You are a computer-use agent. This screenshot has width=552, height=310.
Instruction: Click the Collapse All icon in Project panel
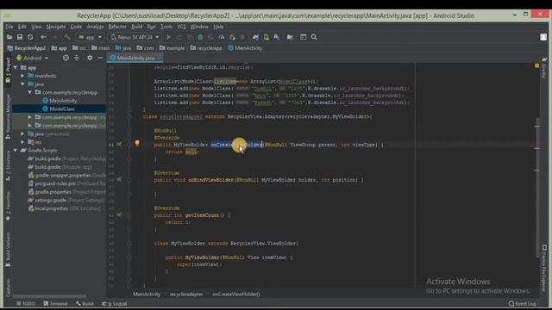(x=77, y=58)
